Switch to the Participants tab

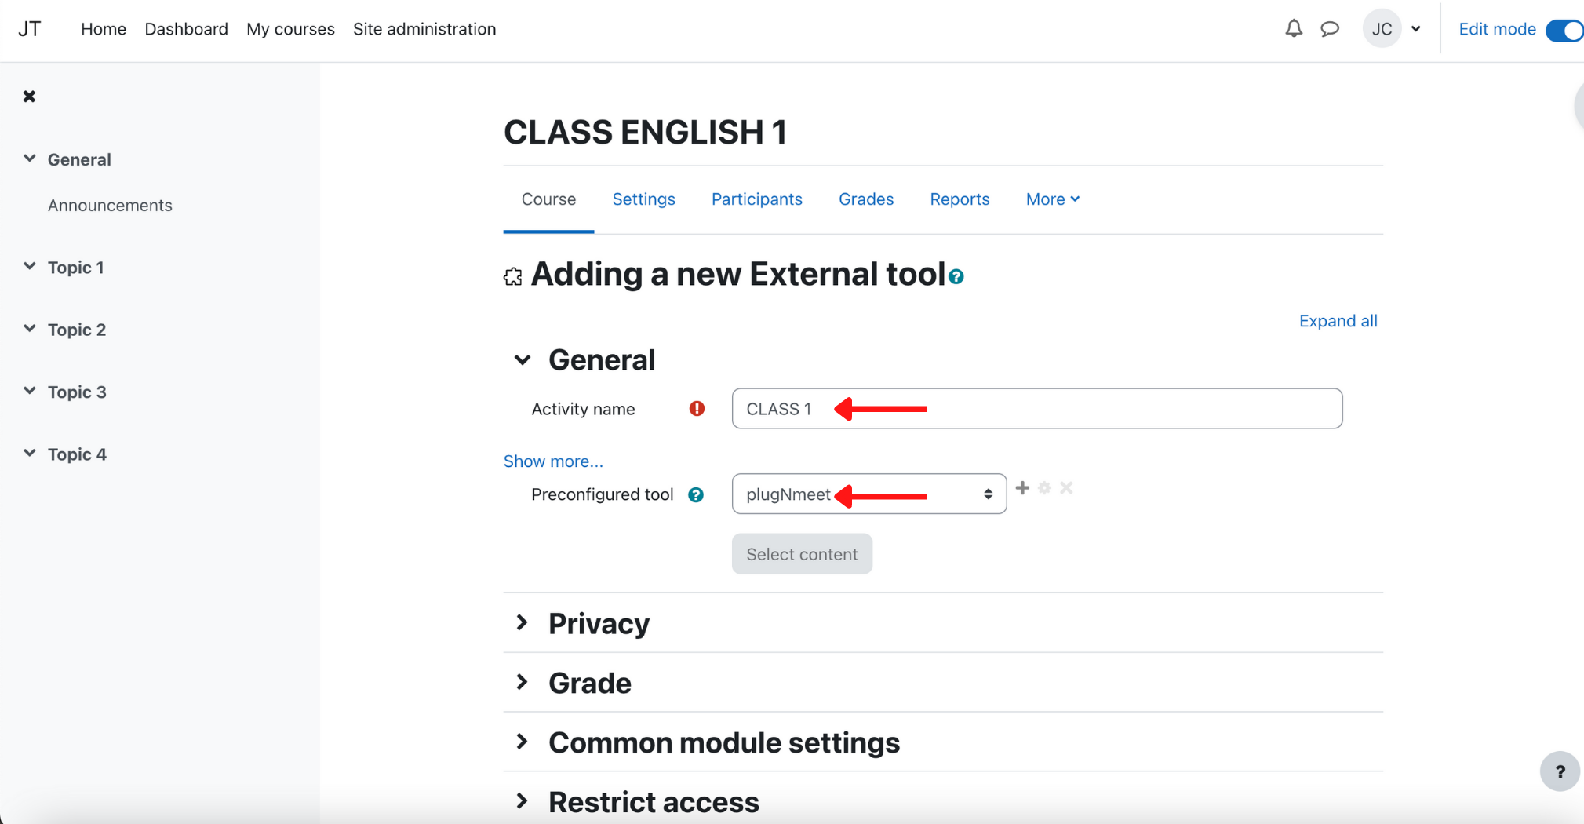click(756, 199)
